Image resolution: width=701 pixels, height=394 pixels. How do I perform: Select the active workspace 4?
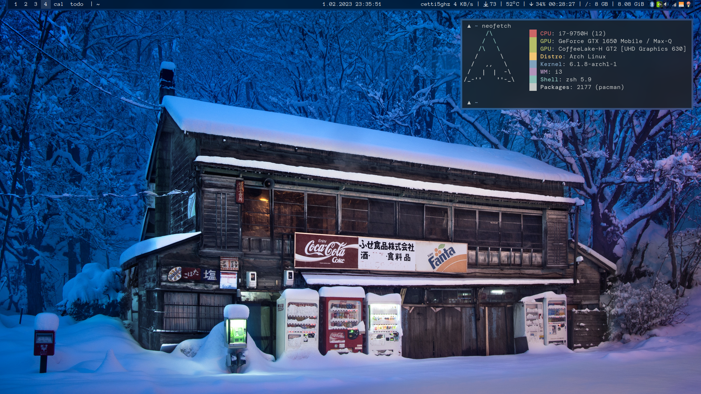pyautogui.click(x=46, y=4)
